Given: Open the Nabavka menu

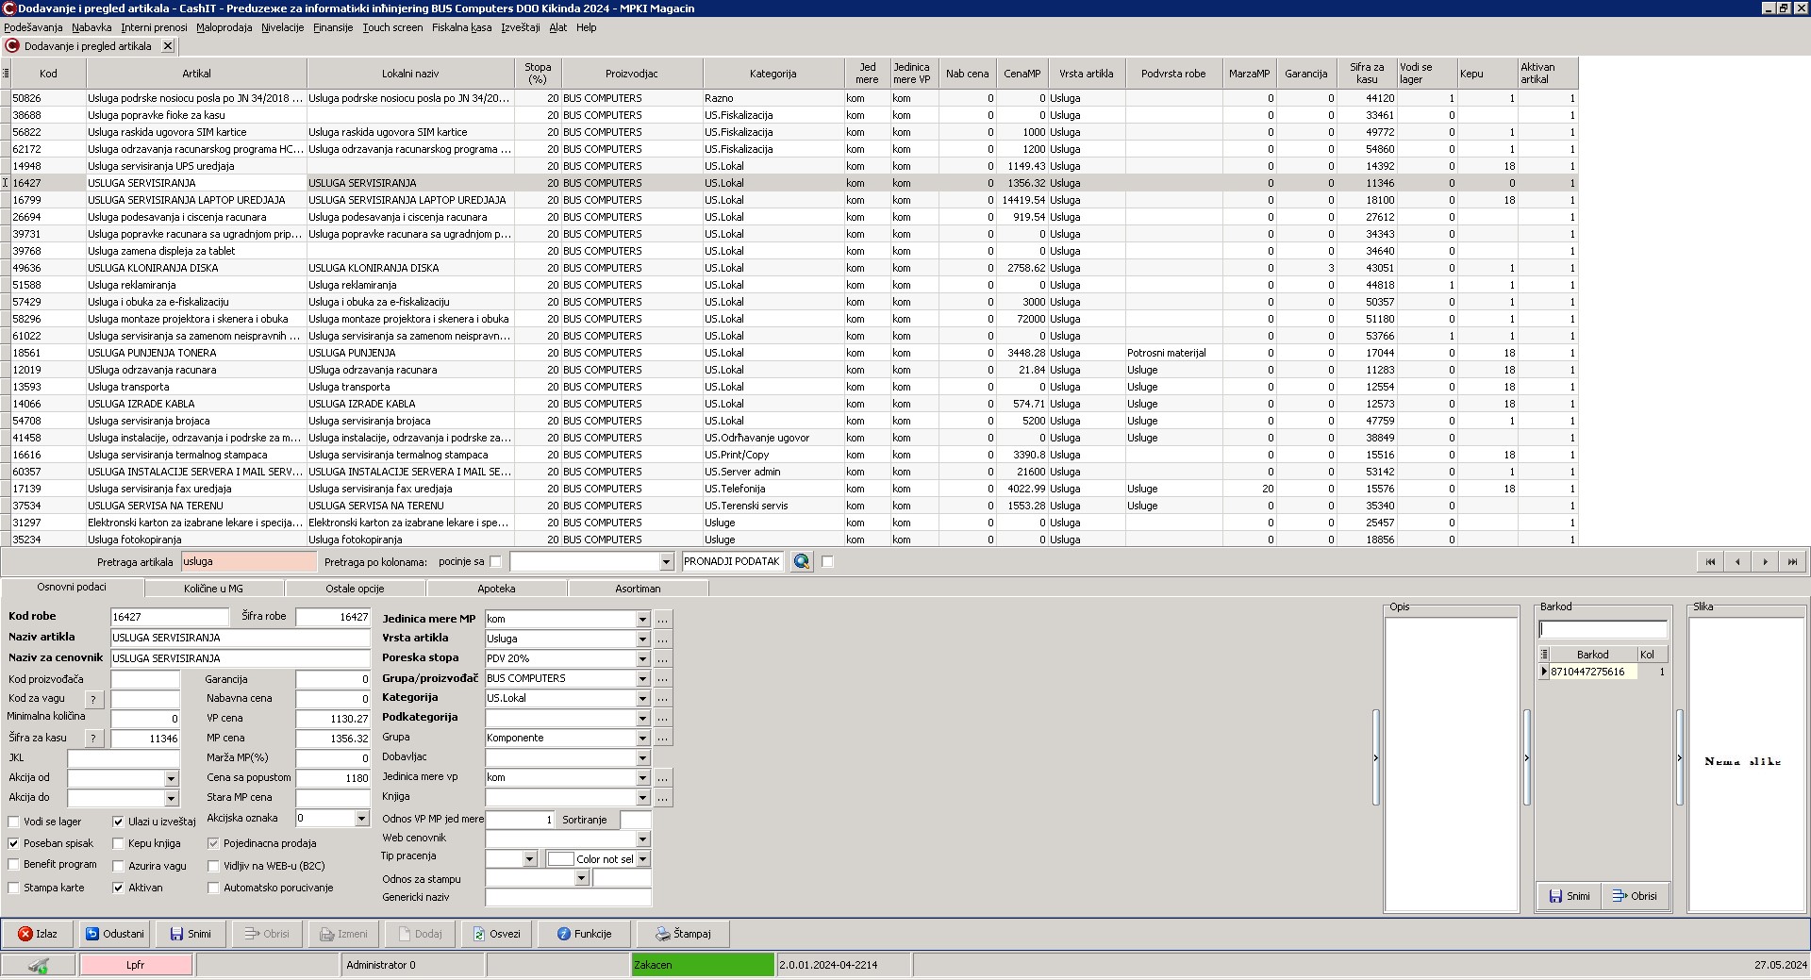Looking at the screenshot, I should pos(91,27).
